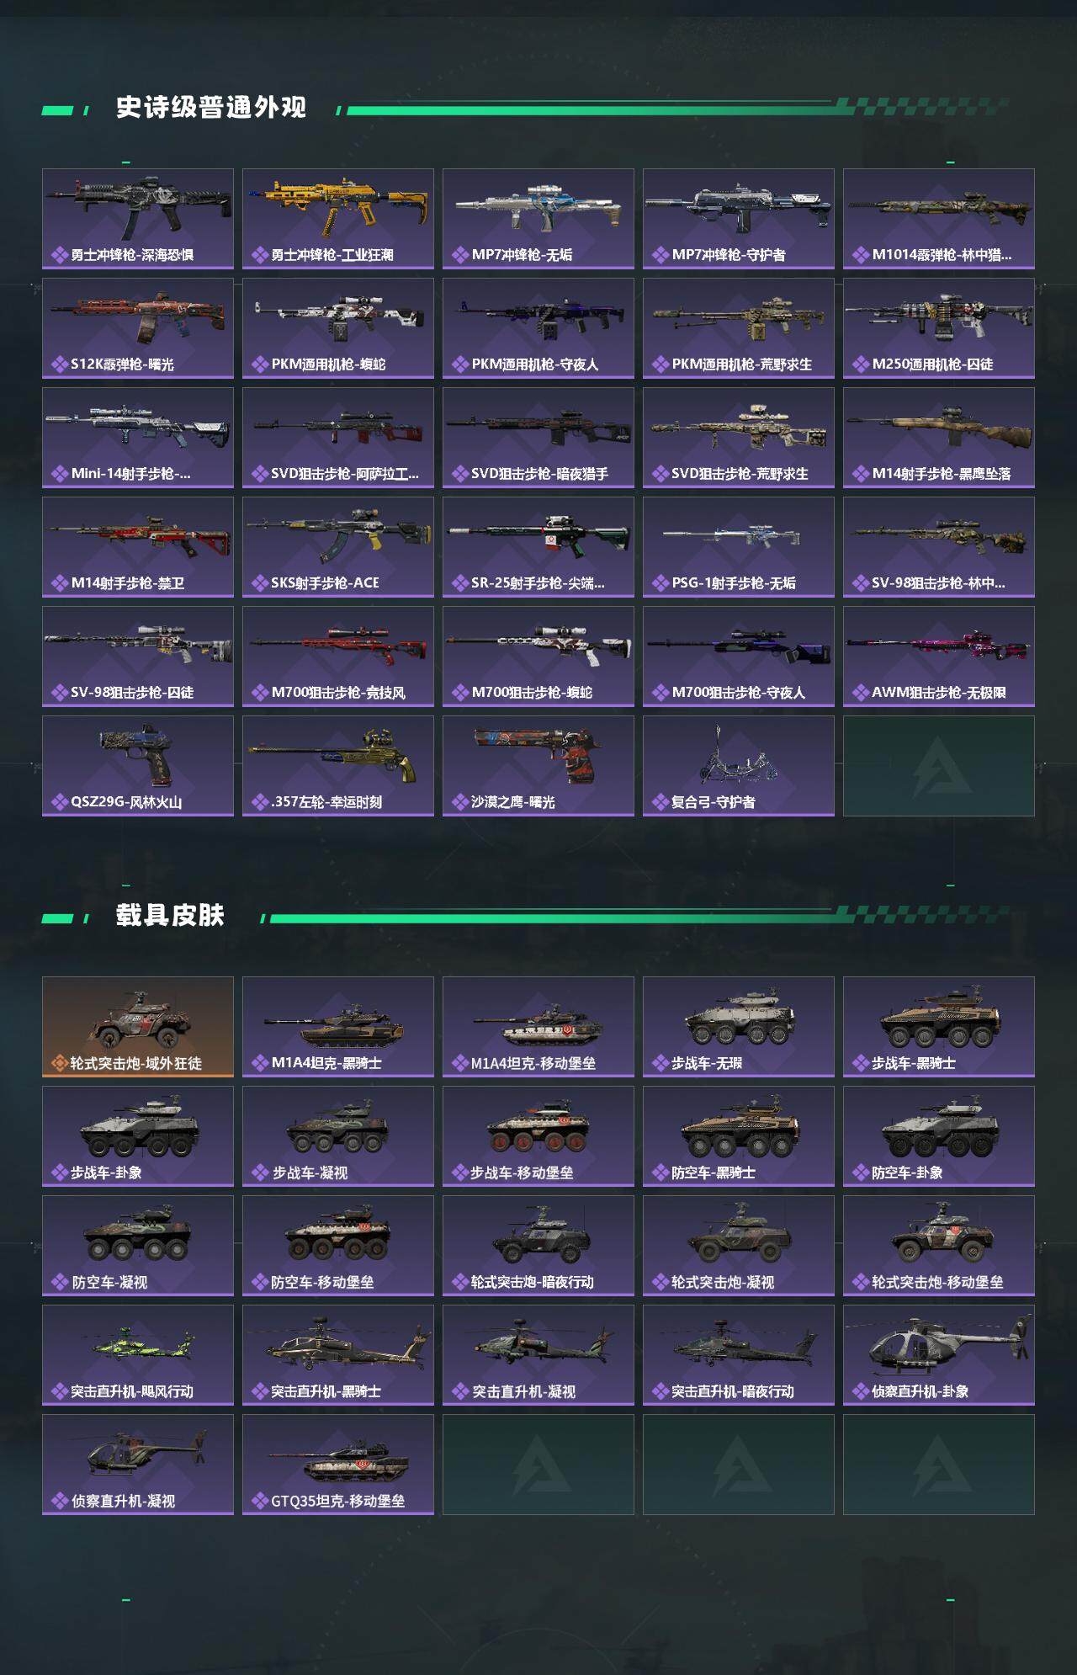Click the green 突击直升机-飓风行动 helicopter skin

point(138,1355)
